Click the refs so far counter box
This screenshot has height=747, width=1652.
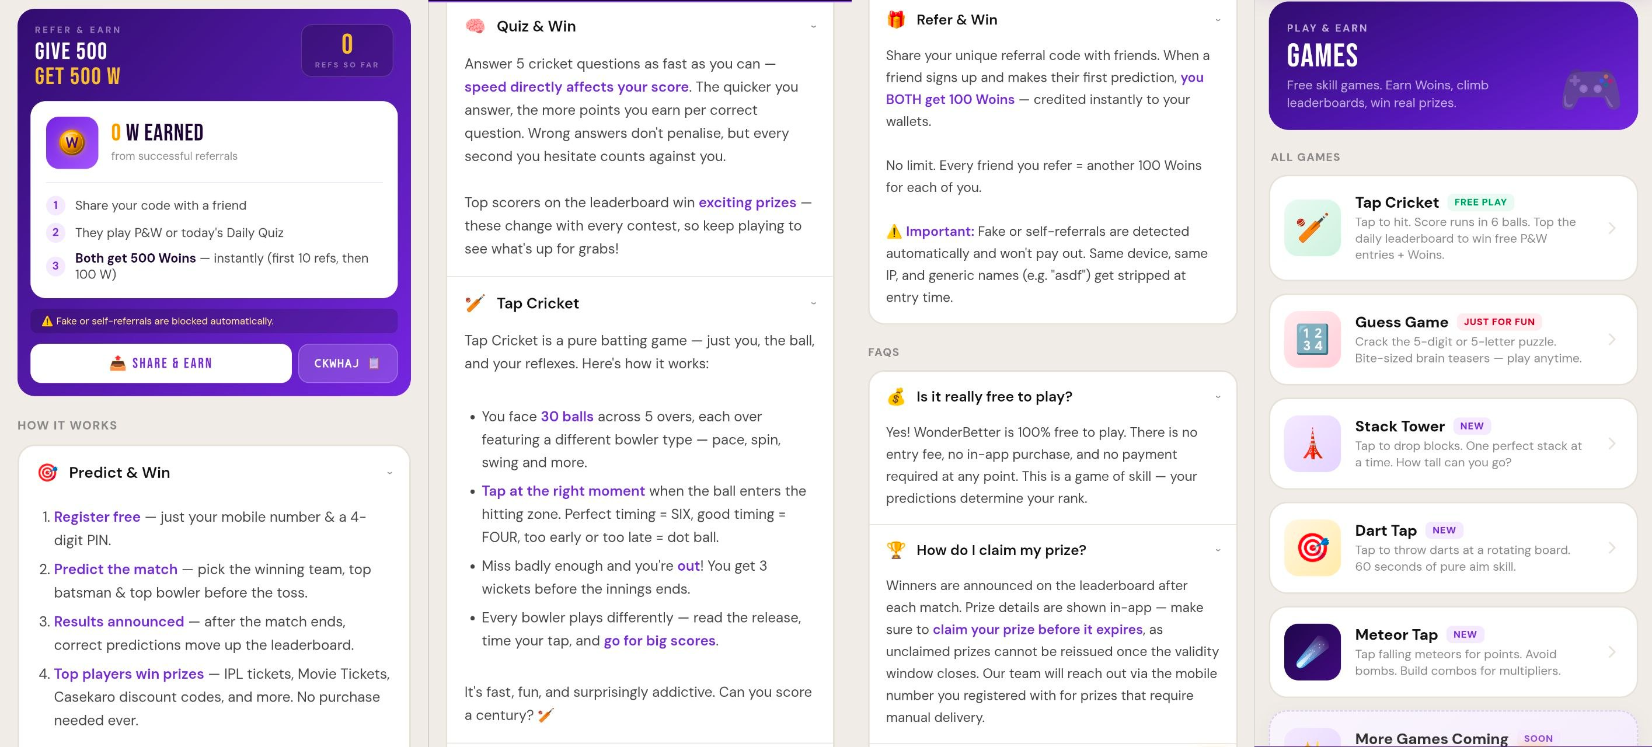(x=347, y=51)
